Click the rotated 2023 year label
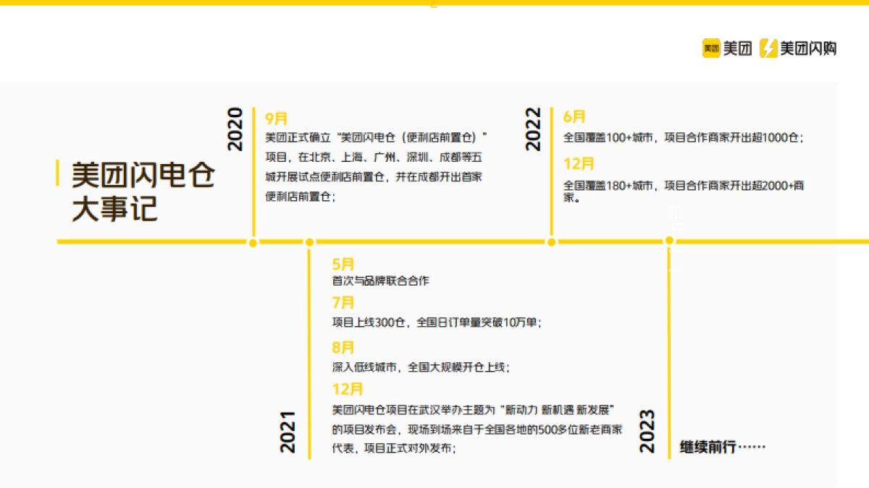The width and height of the screenshot is (869, 488). (647, 432)
